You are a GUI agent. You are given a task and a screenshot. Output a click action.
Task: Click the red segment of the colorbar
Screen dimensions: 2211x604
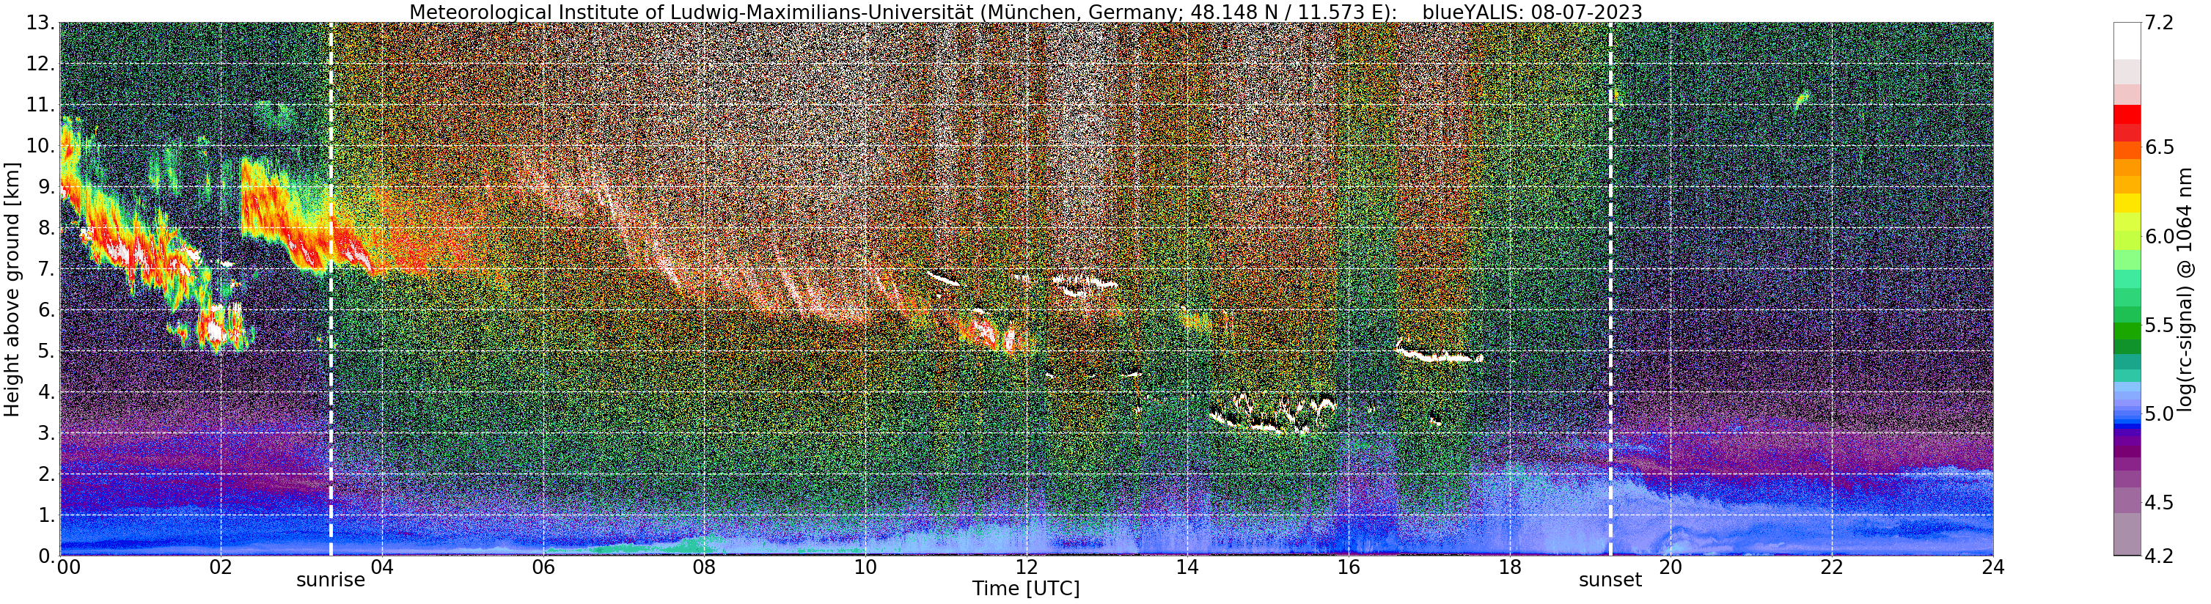pos(2127,115)
